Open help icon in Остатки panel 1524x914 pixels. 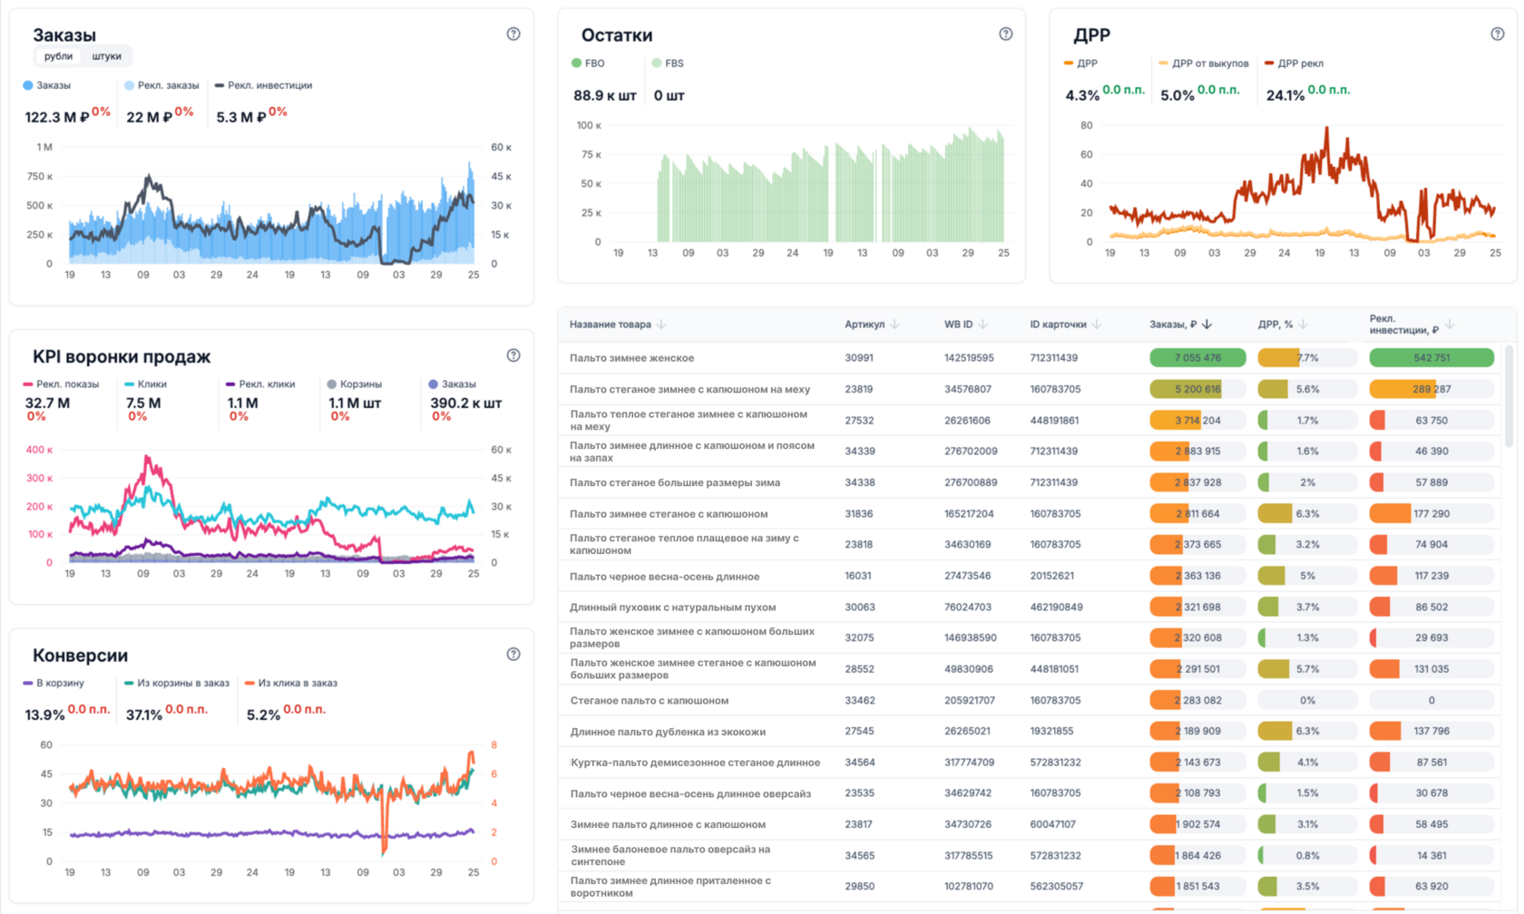(x=1005, y=34)
